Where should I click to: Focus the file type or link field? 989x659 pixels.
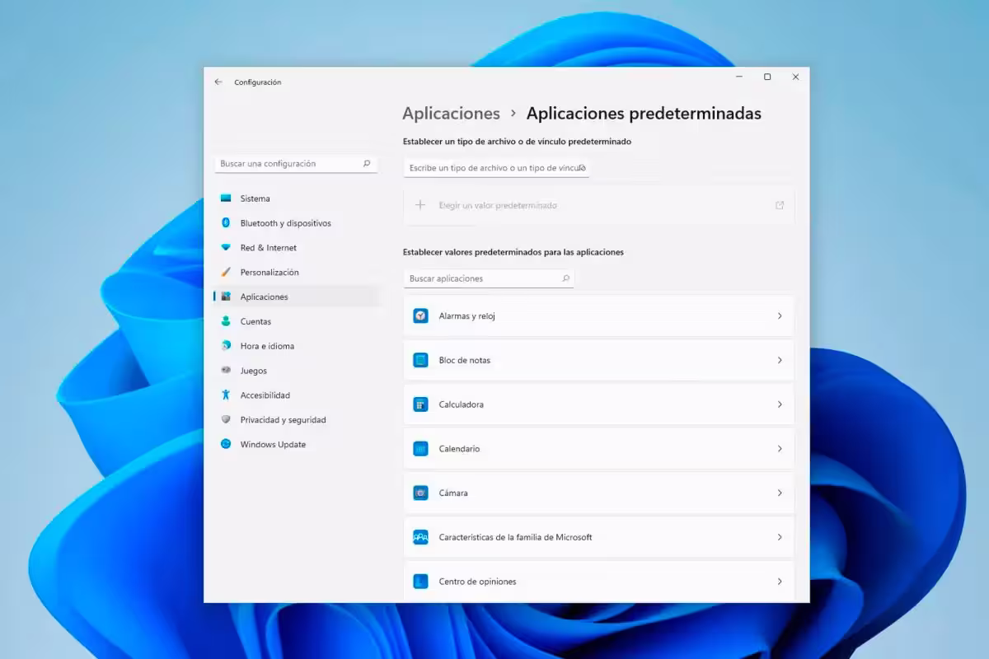pyautogui.click(x=497, y=168)
